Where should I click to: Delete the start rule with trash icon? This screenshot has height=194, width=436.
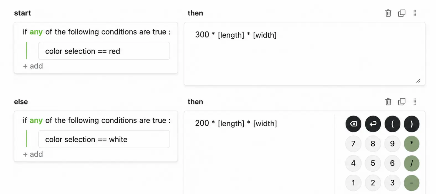[388, 13]
